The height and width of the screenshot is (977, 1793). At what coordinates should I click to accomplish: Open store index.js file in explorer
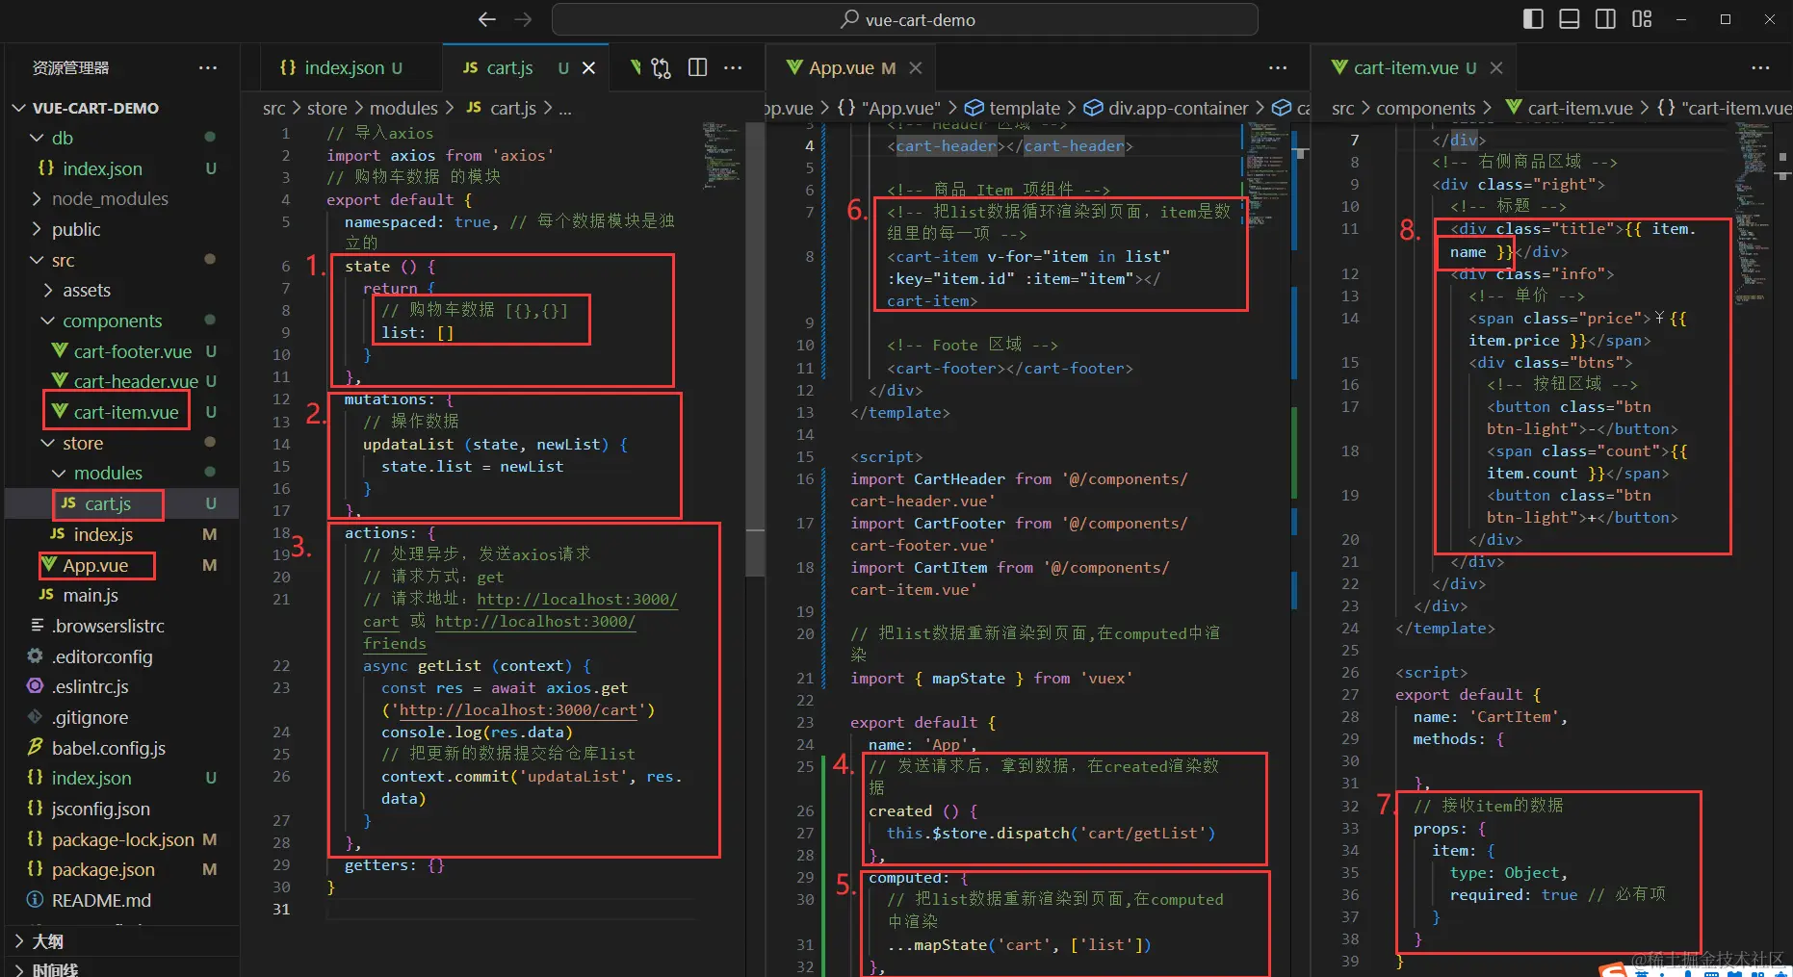[x=103, y=534]
